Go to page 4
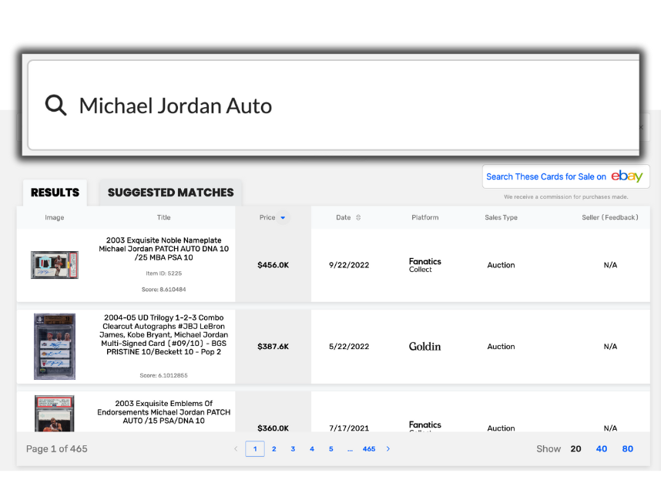Screen dimensions: 661x500 tap(312, 448)
